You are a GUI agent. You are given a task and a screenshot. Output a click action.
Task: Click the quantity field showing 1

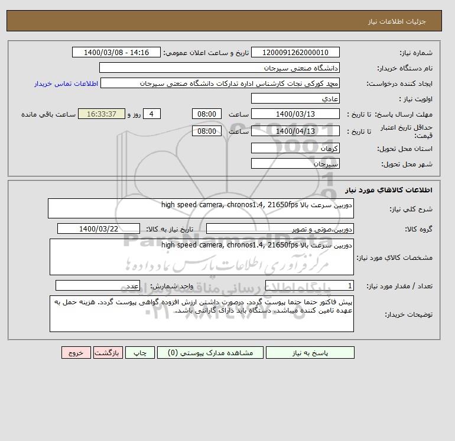tap(309, 285)
